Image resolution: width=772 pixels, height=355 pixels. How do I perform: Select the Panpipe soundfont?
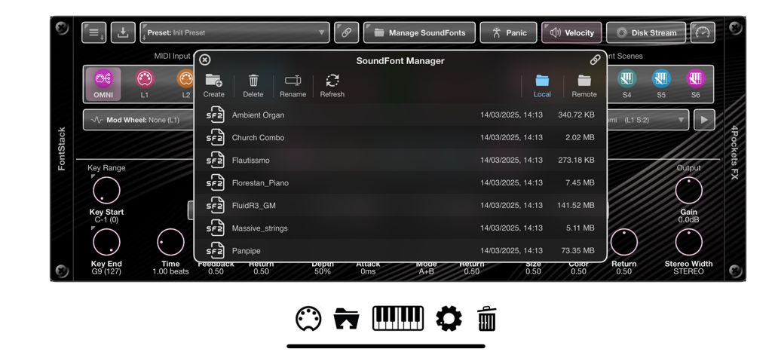[400, 251]
